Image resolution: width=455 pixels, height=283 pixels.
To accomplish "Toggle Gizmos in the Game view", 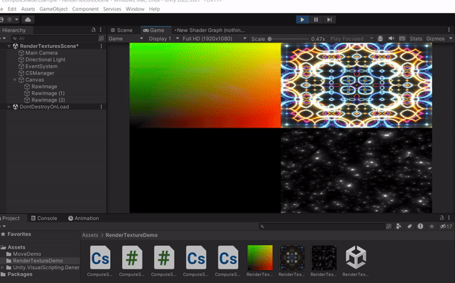I will (435, 39).
